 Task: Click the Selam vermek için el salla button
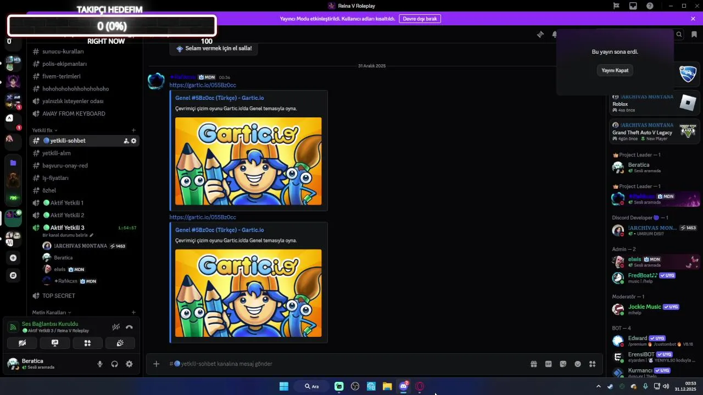[x=214, y=48]
